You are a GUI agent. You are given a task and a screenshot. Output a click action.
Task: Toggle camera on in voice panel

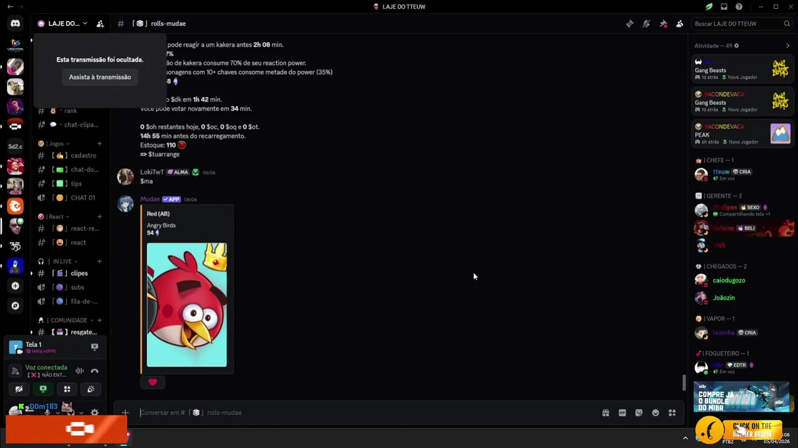19,389
